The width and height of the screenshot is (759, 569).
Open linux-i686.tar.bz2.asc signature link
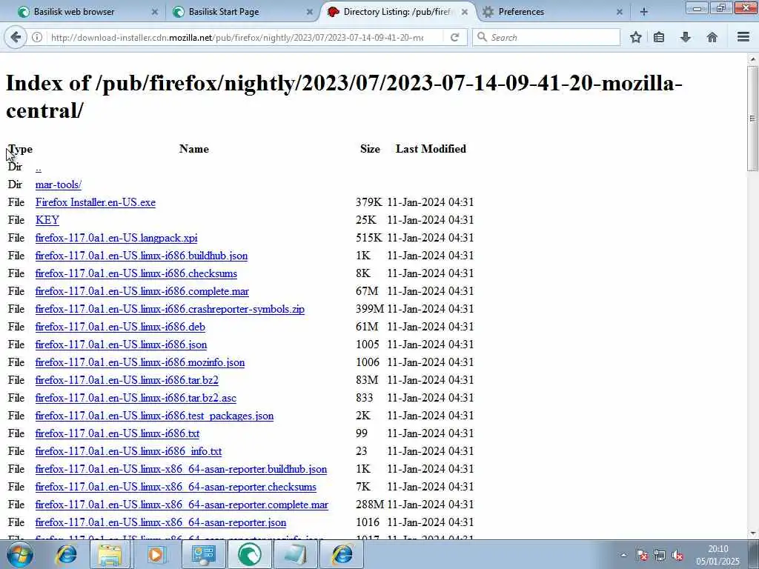136,398
